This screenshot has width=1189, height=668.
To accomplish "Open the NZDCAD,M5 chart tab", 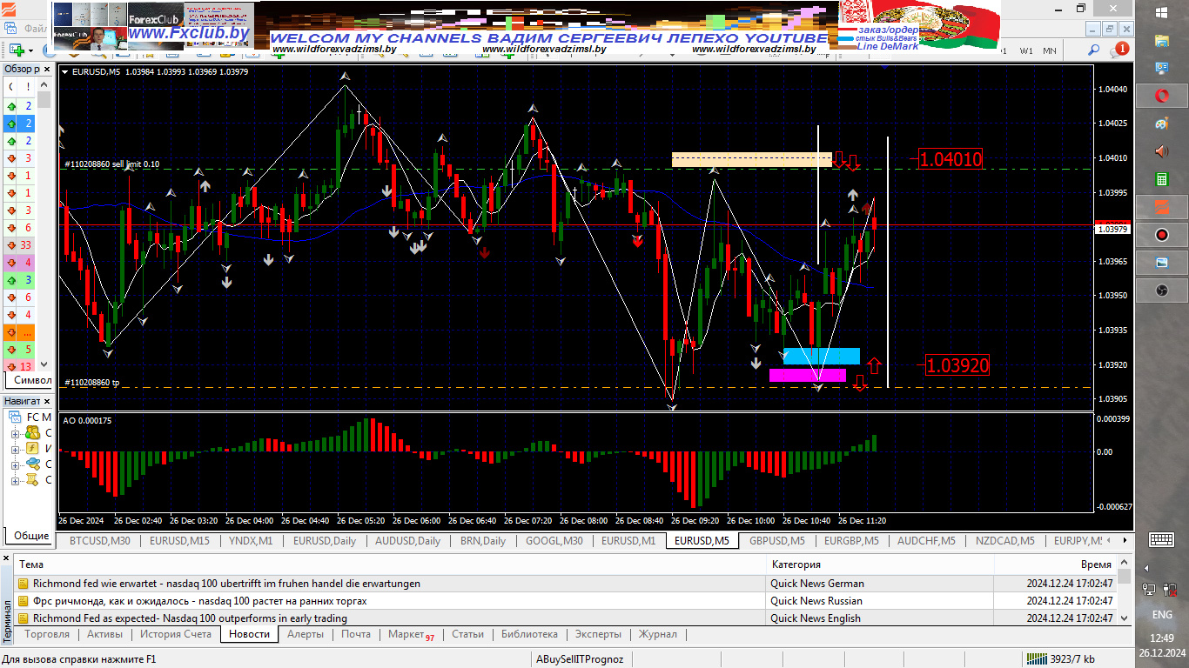I will pyautogui.click(x=1005, y=540).
